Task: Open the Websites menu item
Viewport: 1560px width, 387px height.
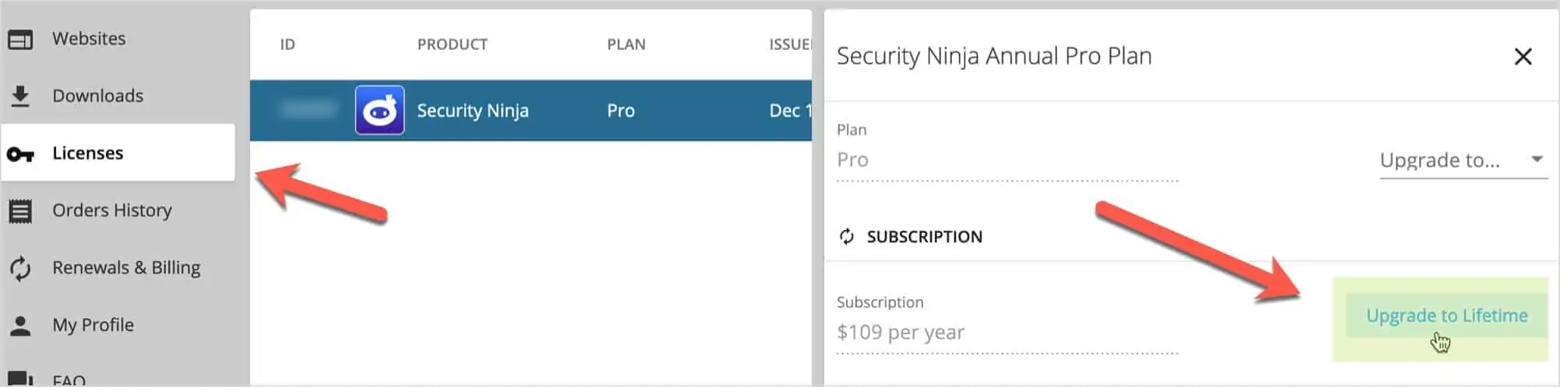Action: coord(89,39)
